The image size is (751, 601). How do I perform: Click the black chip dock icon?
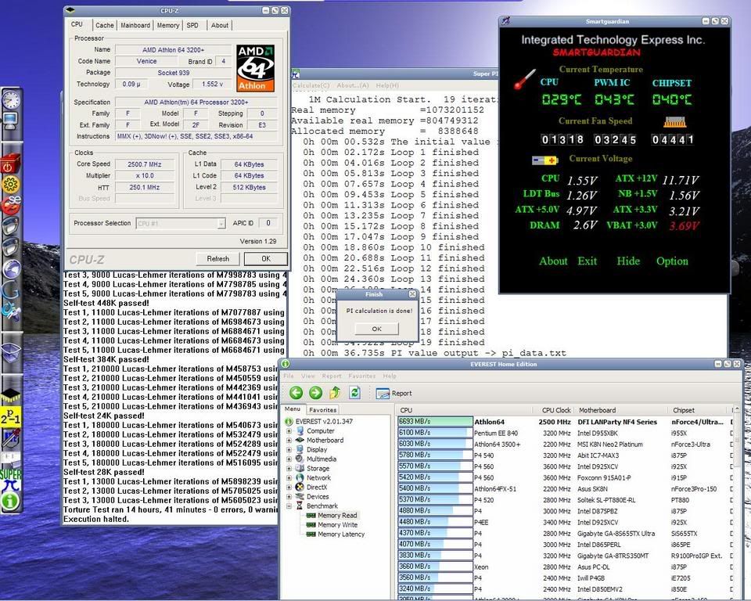[10, 395]
